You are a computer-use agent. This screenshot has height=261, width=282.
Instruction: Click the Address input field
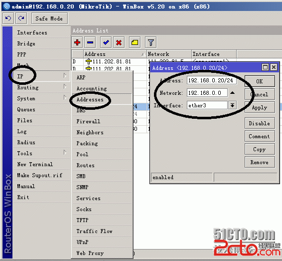(212, 80)
